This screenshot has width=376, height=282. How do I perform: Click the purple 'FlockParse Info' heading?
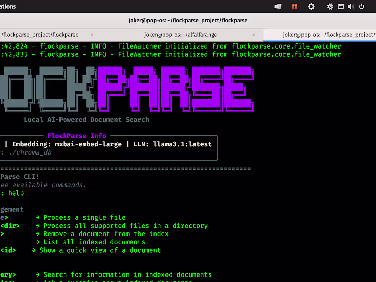pos(77,136)
